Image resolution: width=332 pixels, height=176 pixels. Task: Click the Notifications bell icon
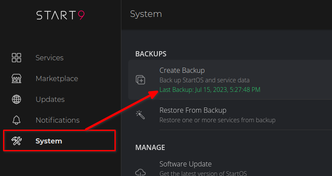[x=16, y=120]
